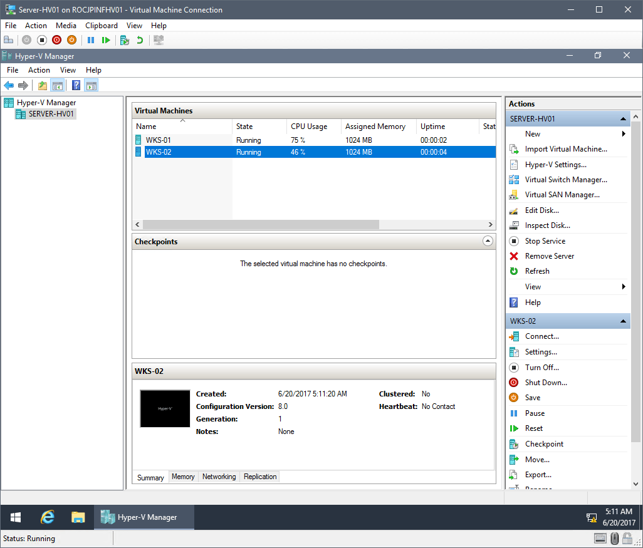Sort by CPU Usage column header
The image size is (643, 548).
(x=314, y=127)
